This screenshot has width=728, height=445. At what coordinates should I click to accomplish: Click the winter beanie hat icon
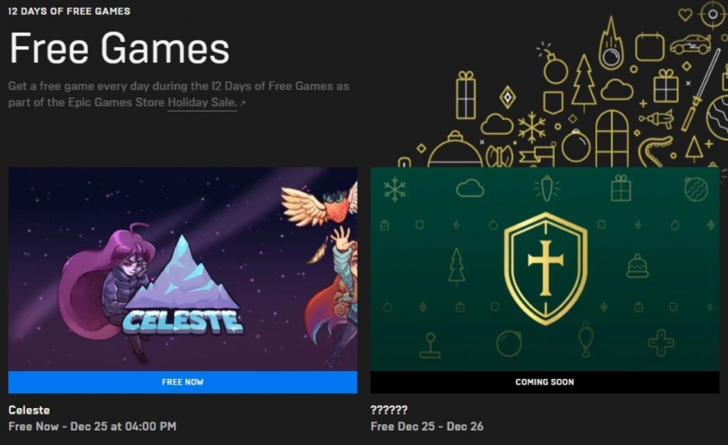pyautogui.click(x=638, y=266)
